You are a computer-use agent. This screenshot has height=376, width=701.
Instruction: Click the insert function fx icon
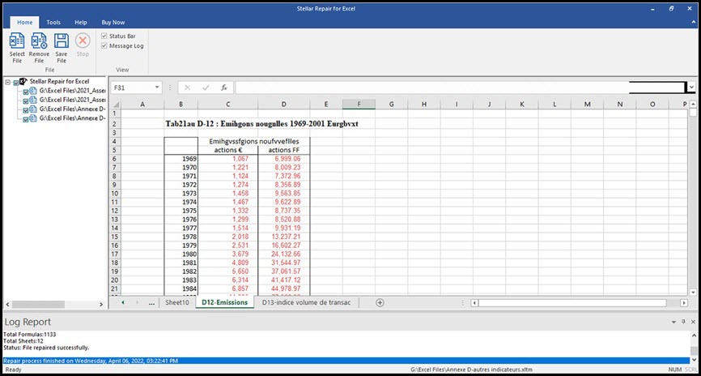[x=224, y=88]
